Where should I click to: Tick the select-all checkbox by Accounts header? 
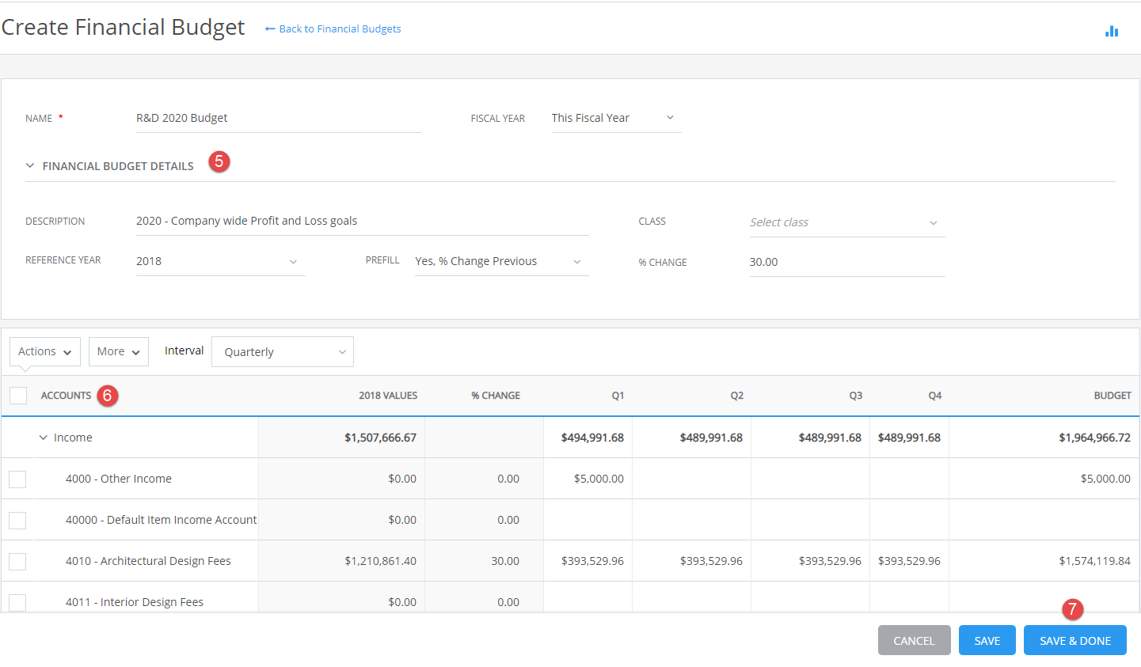pos(18,396)
